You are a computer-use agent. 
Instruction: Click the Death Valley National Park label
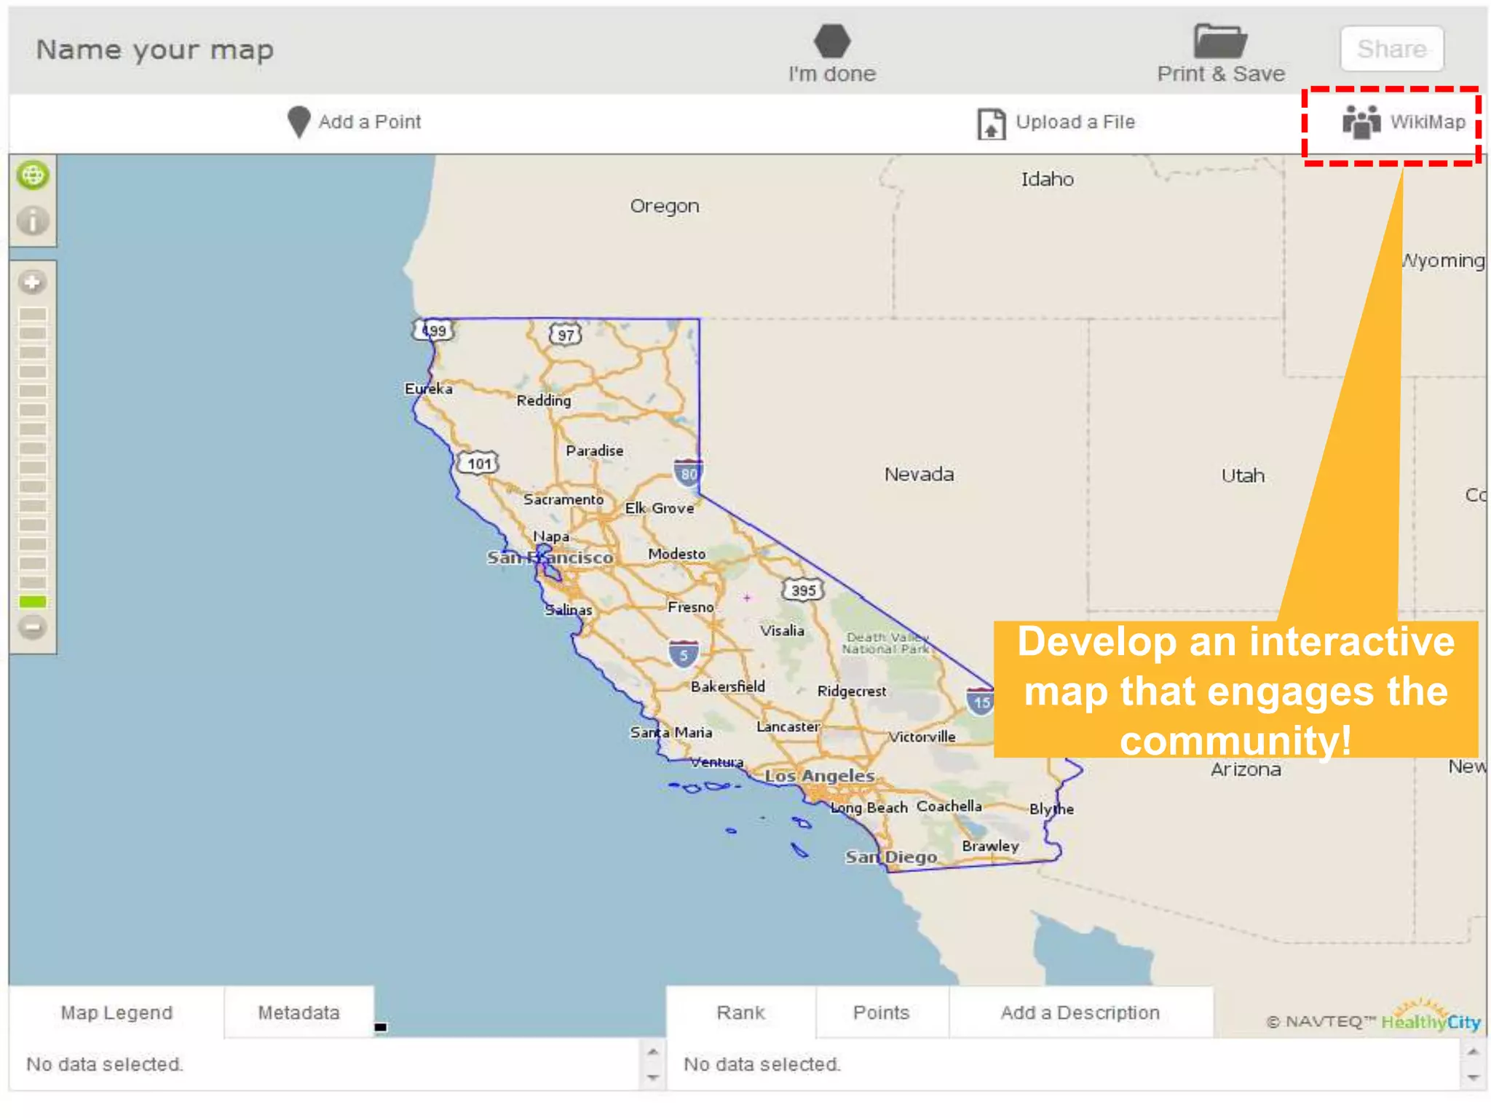point(887,643)
